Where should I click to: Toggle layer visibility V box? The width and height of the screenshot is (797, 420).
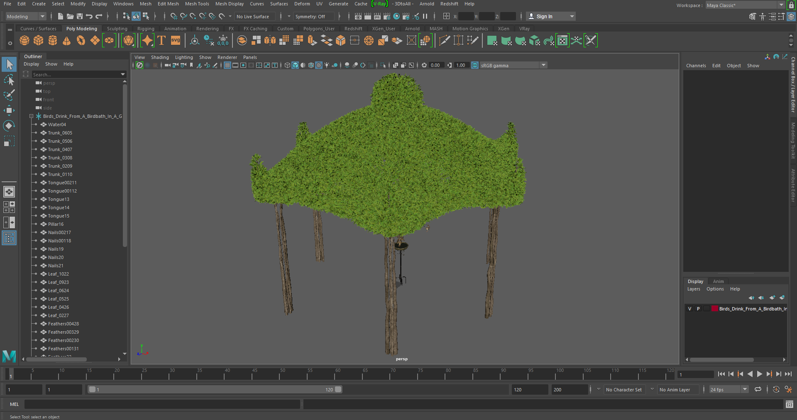coord(689,309)
